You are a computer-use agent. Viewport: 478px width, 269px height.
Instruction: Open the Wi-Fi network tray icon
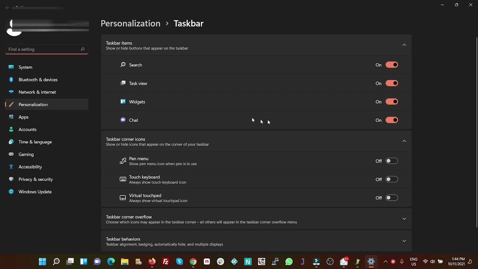click(425, 262)
